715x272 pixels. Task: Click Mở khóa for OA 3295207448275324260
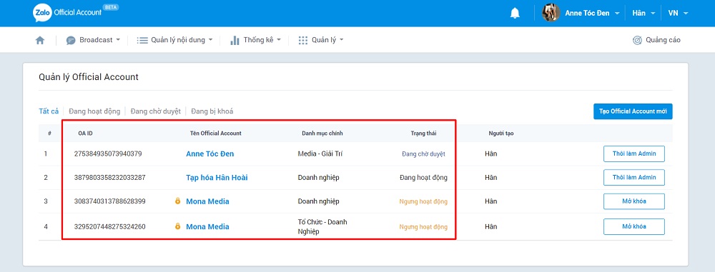(x=633, y=226)
